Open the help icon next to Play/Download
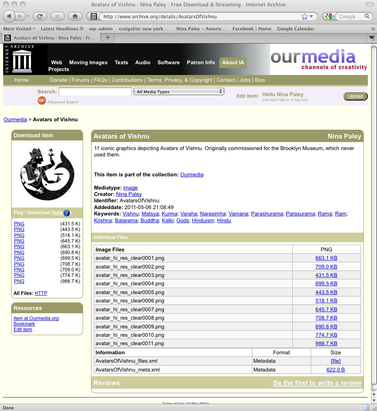Screen dimensions: 377x411 pyautogui.click(x=67, y=213)
